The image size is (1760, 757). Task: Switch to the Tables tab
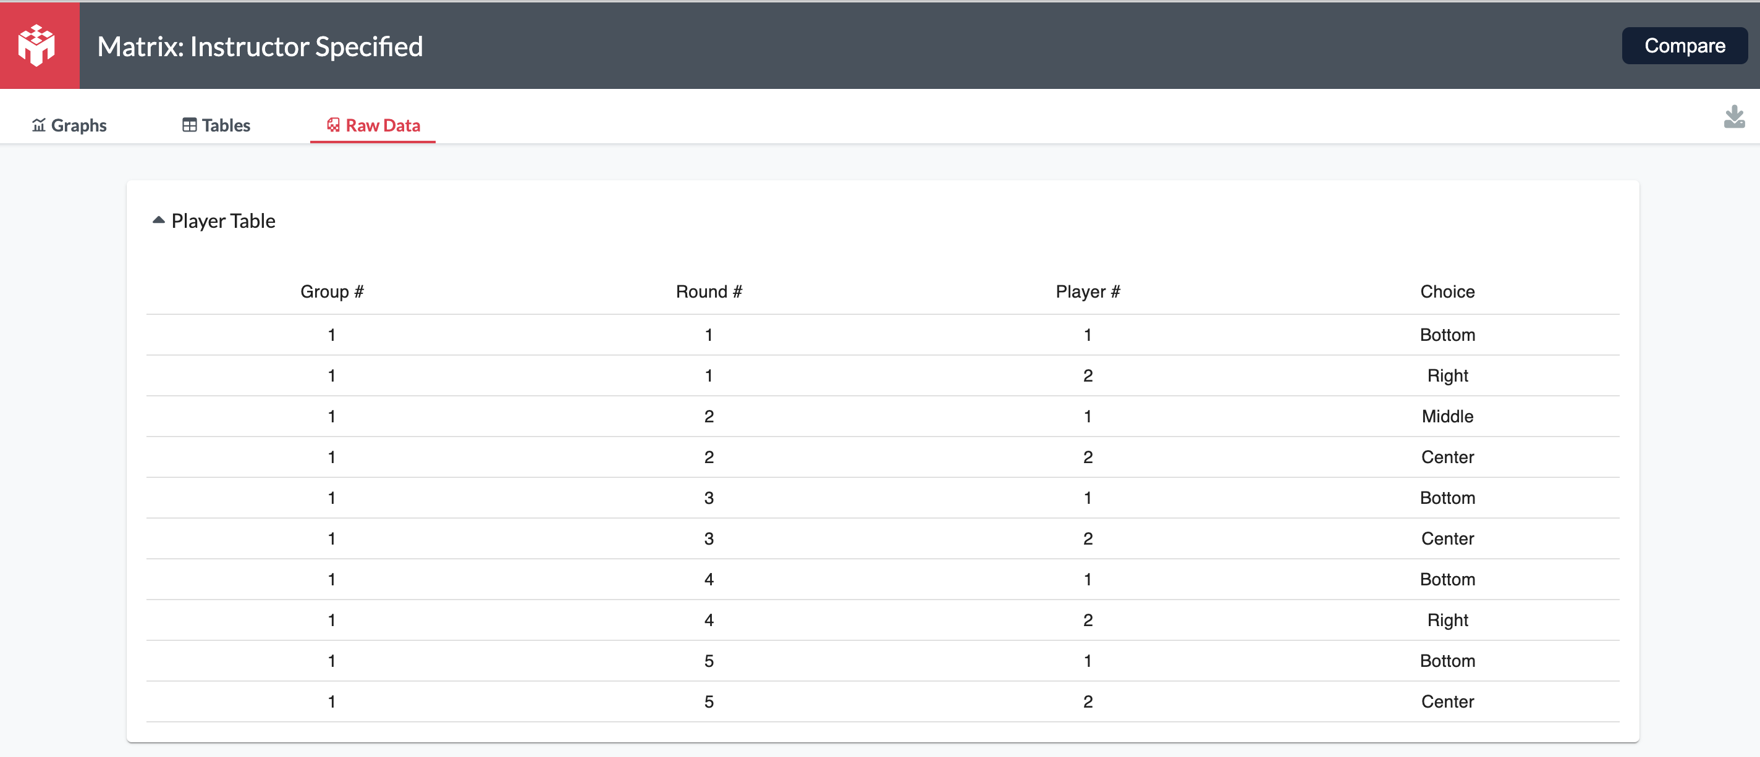coord(216,125)
